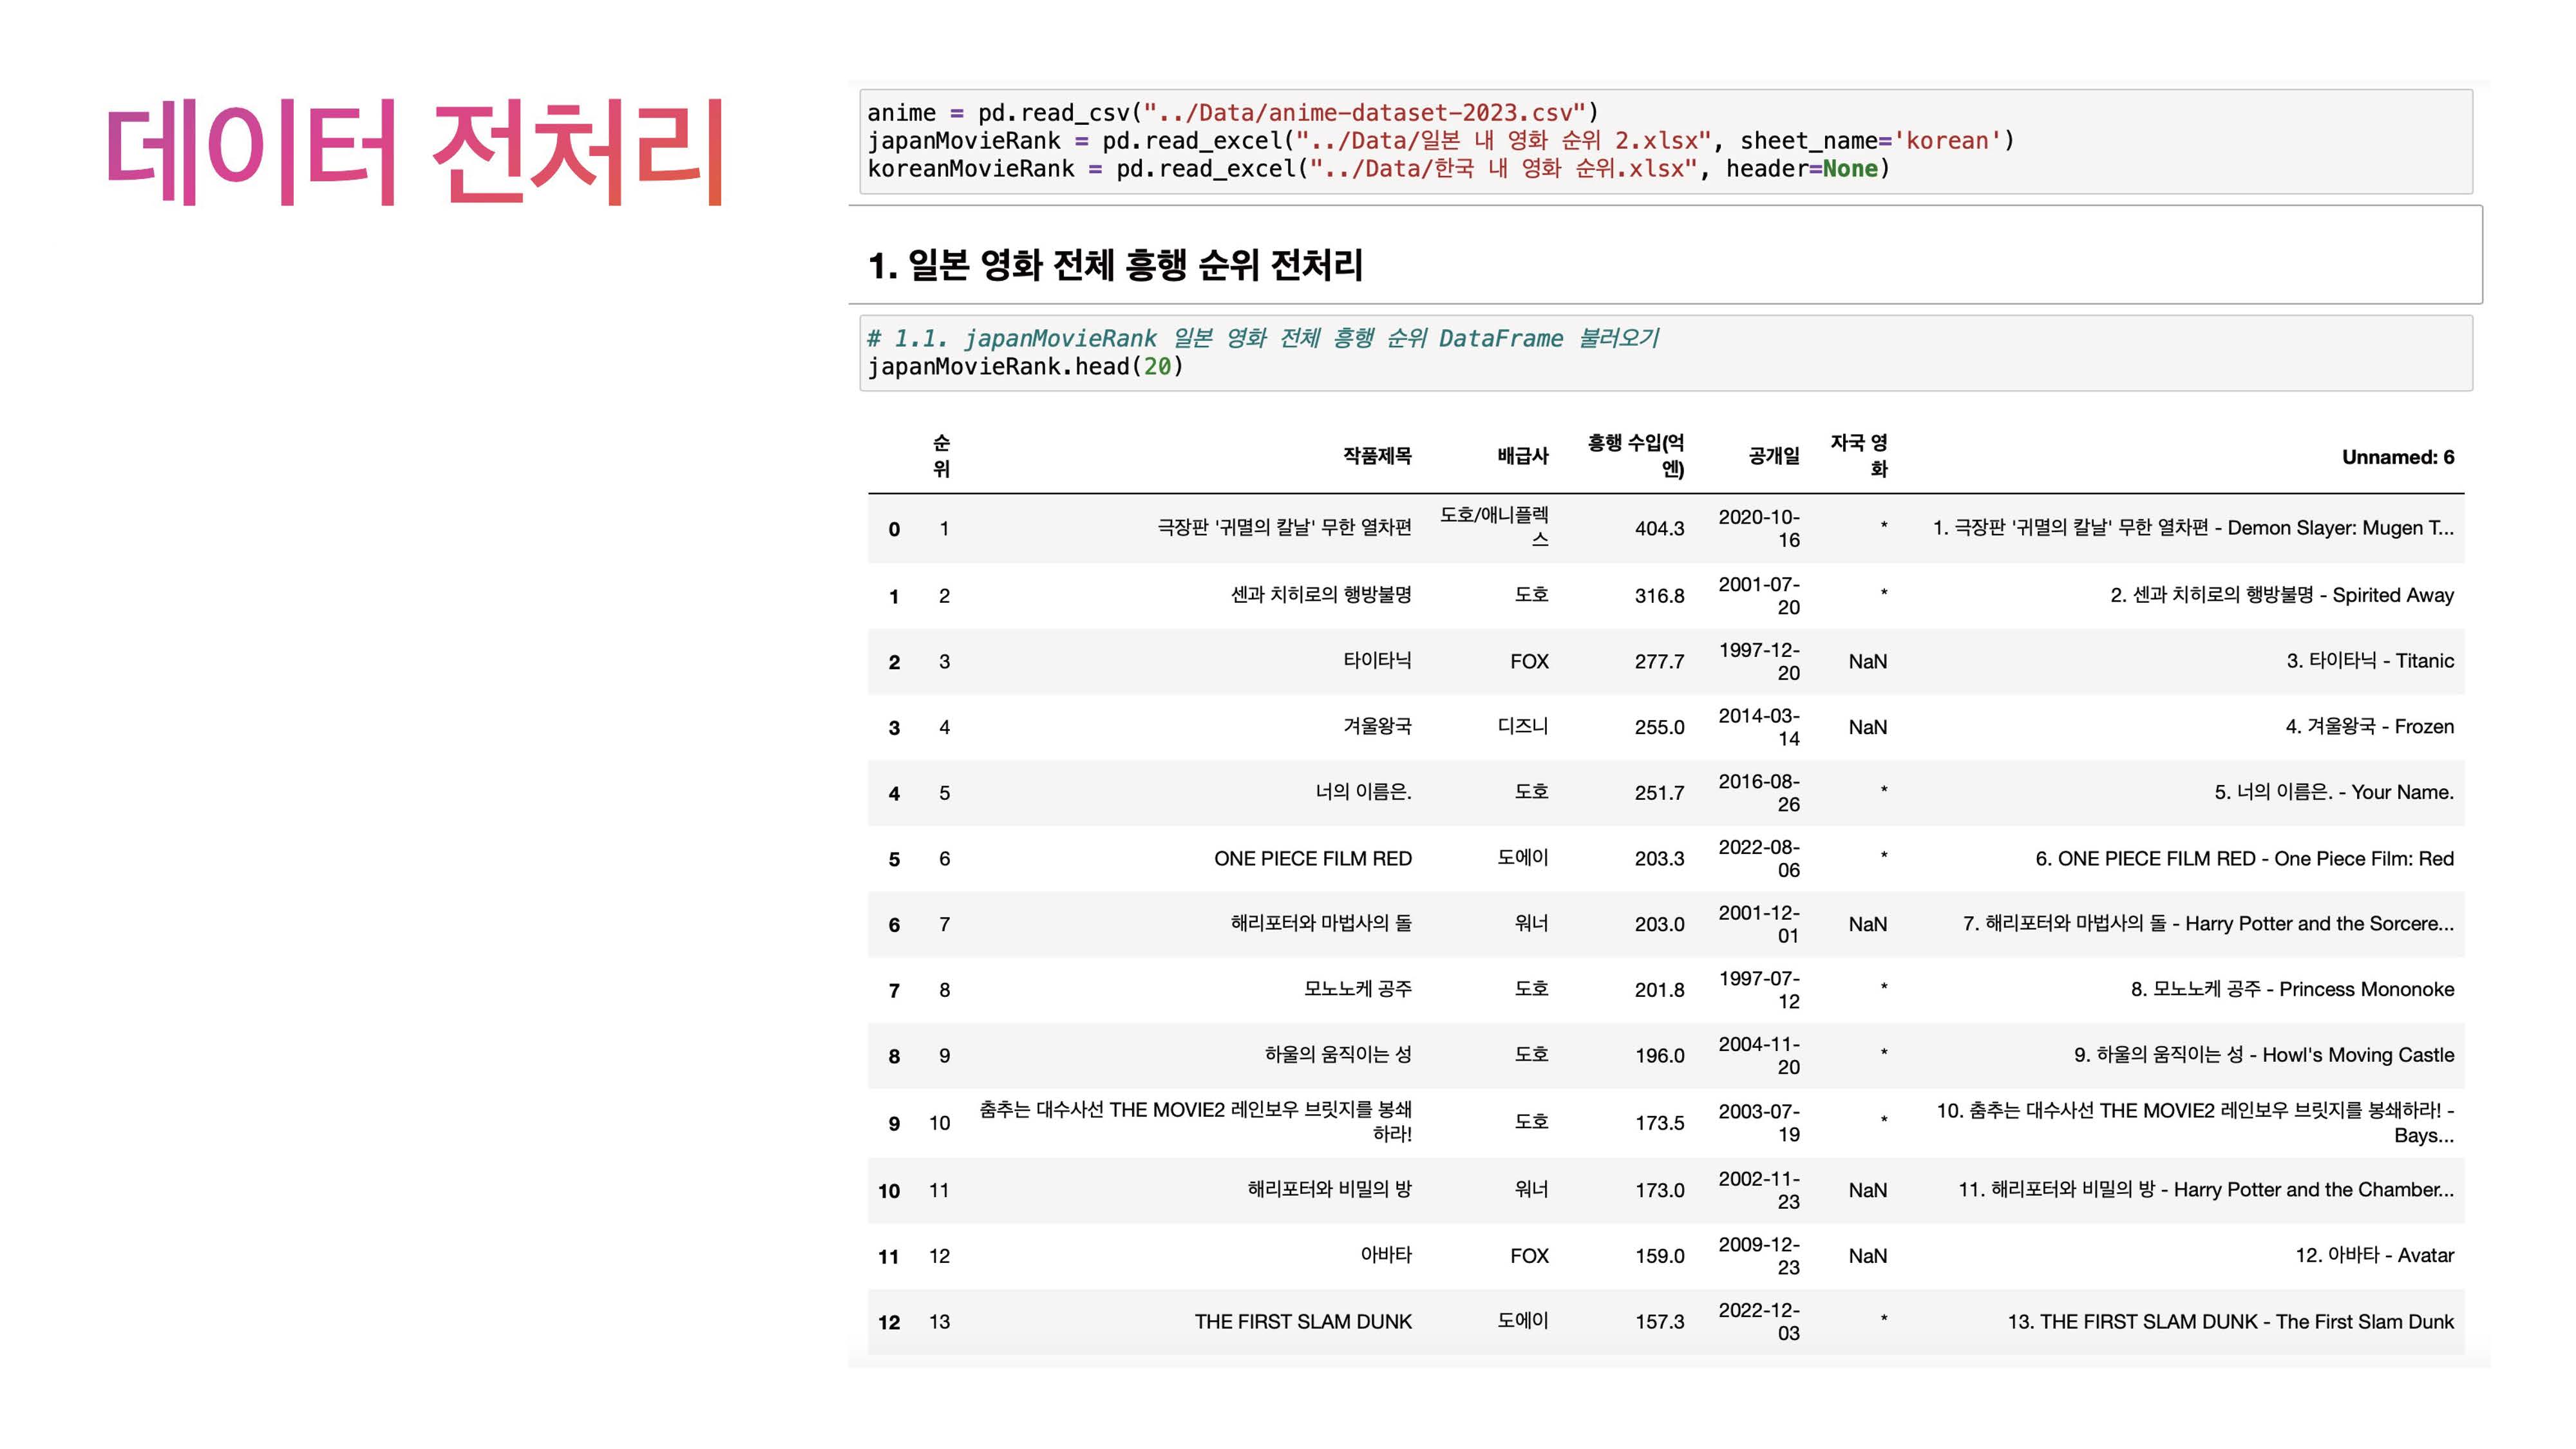Click the '작품제목' column header
This screenshot has height=1449, width=2576.
1376,456
